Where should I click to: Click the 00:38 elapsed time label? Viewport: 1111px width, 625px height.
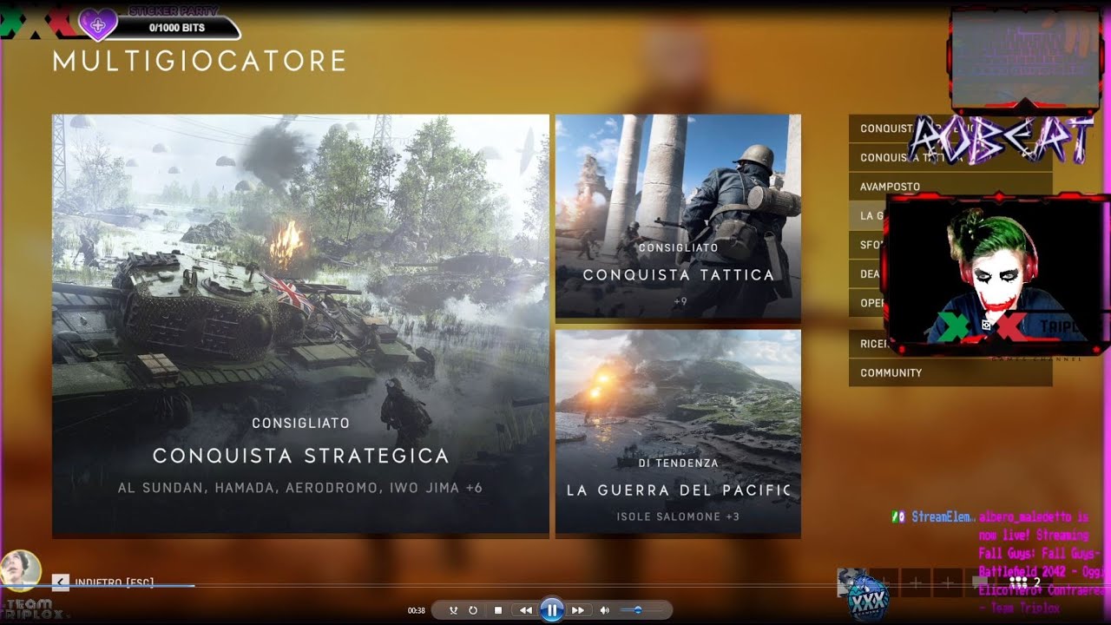[417, 610]
